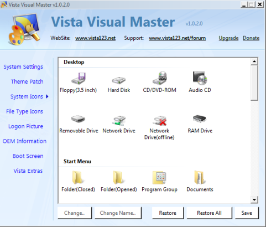Viewport: 266px width, 227px height.
Task: Close the Vista Visual Master window
Action: pyautogui.click(x=260, y=4)
